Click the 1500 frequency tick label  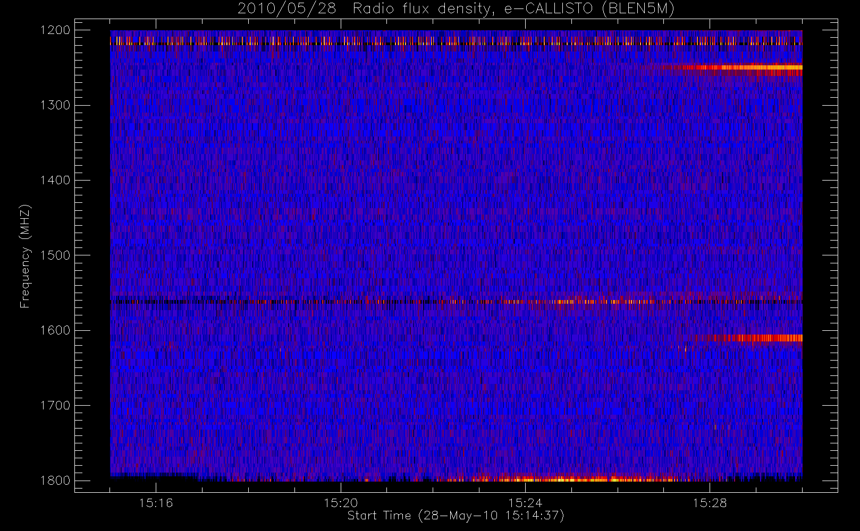(55, 255)
